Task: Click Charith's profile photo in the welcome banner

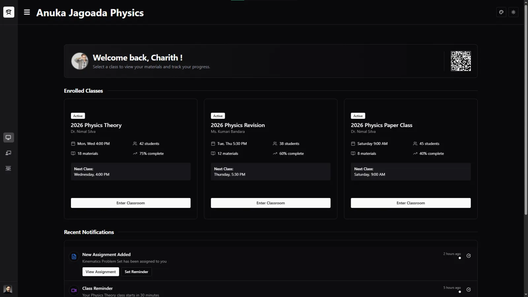Action: click(80, 61)
